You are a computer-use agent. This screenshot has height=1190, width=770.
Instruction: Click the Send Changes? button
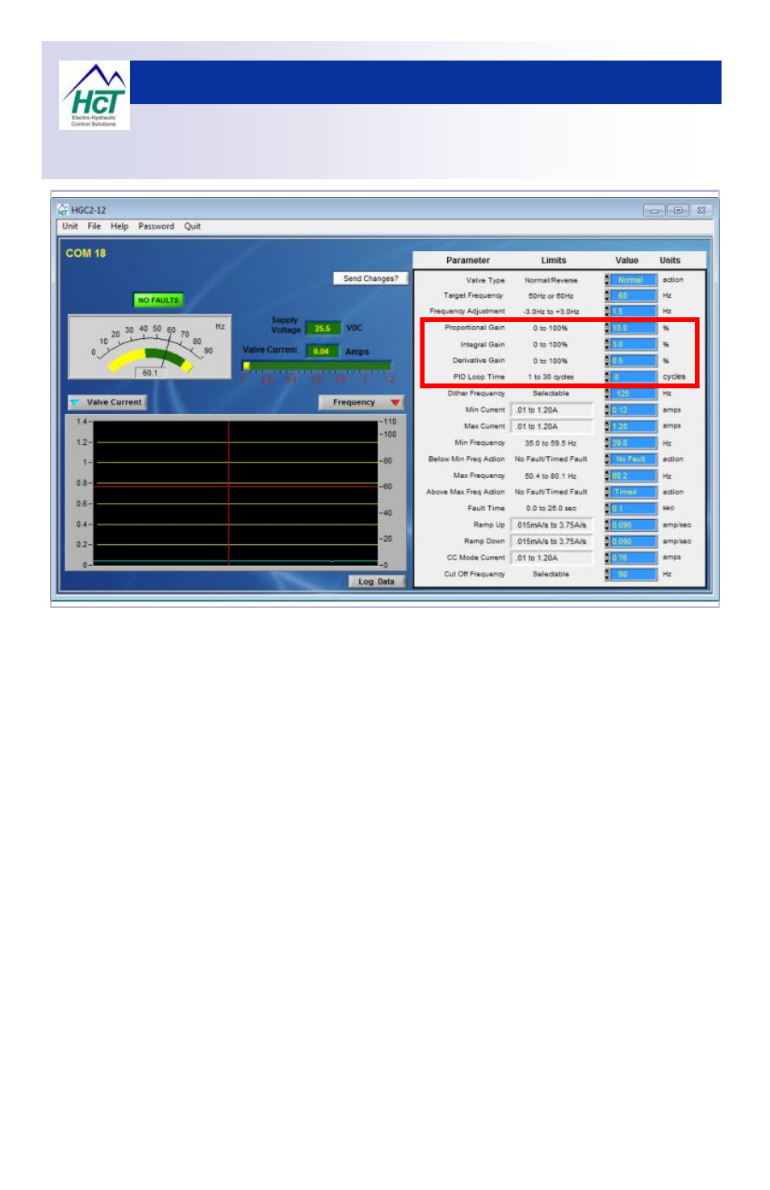click(370, 279)
